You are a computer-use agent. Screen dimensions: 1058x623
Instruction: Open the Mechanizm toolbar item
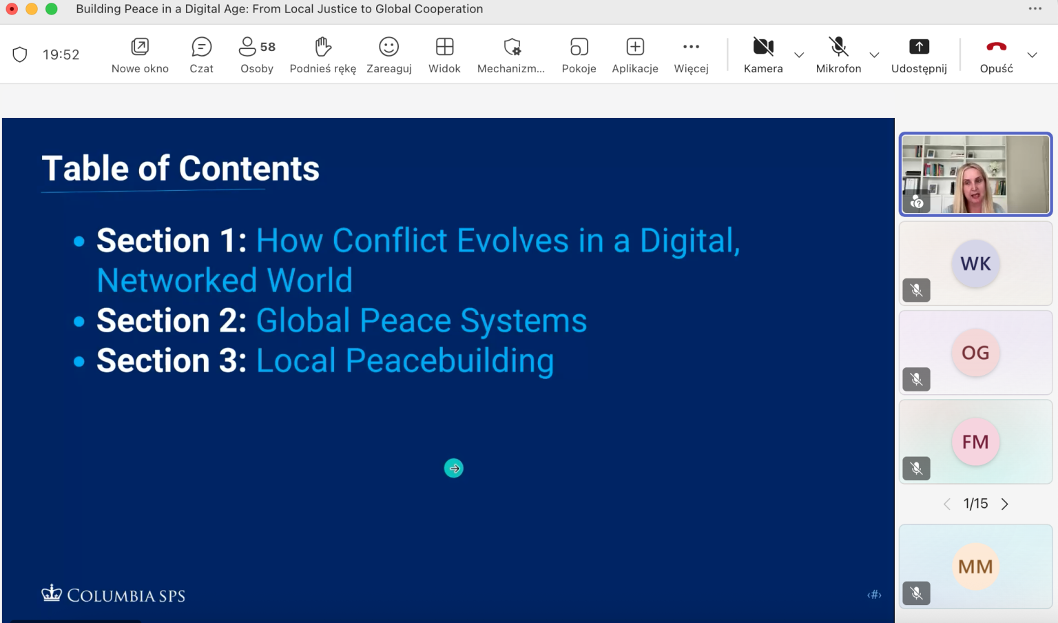point(510,54)
